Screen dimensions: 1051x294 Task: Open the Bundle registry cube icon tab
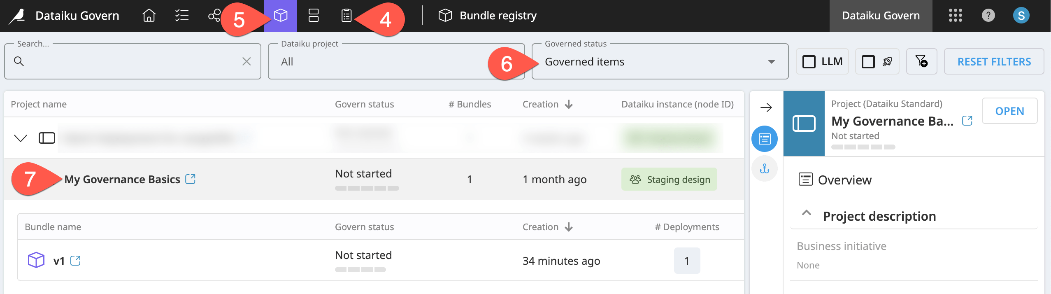[281, 16]
